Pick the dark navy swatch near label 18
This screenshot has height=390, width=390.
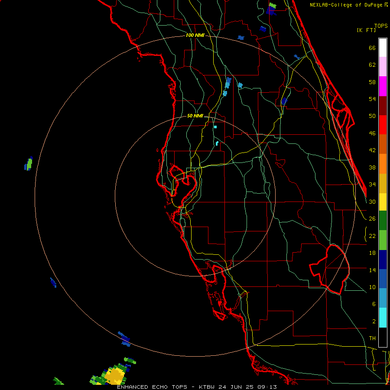[x=383, y=260]
